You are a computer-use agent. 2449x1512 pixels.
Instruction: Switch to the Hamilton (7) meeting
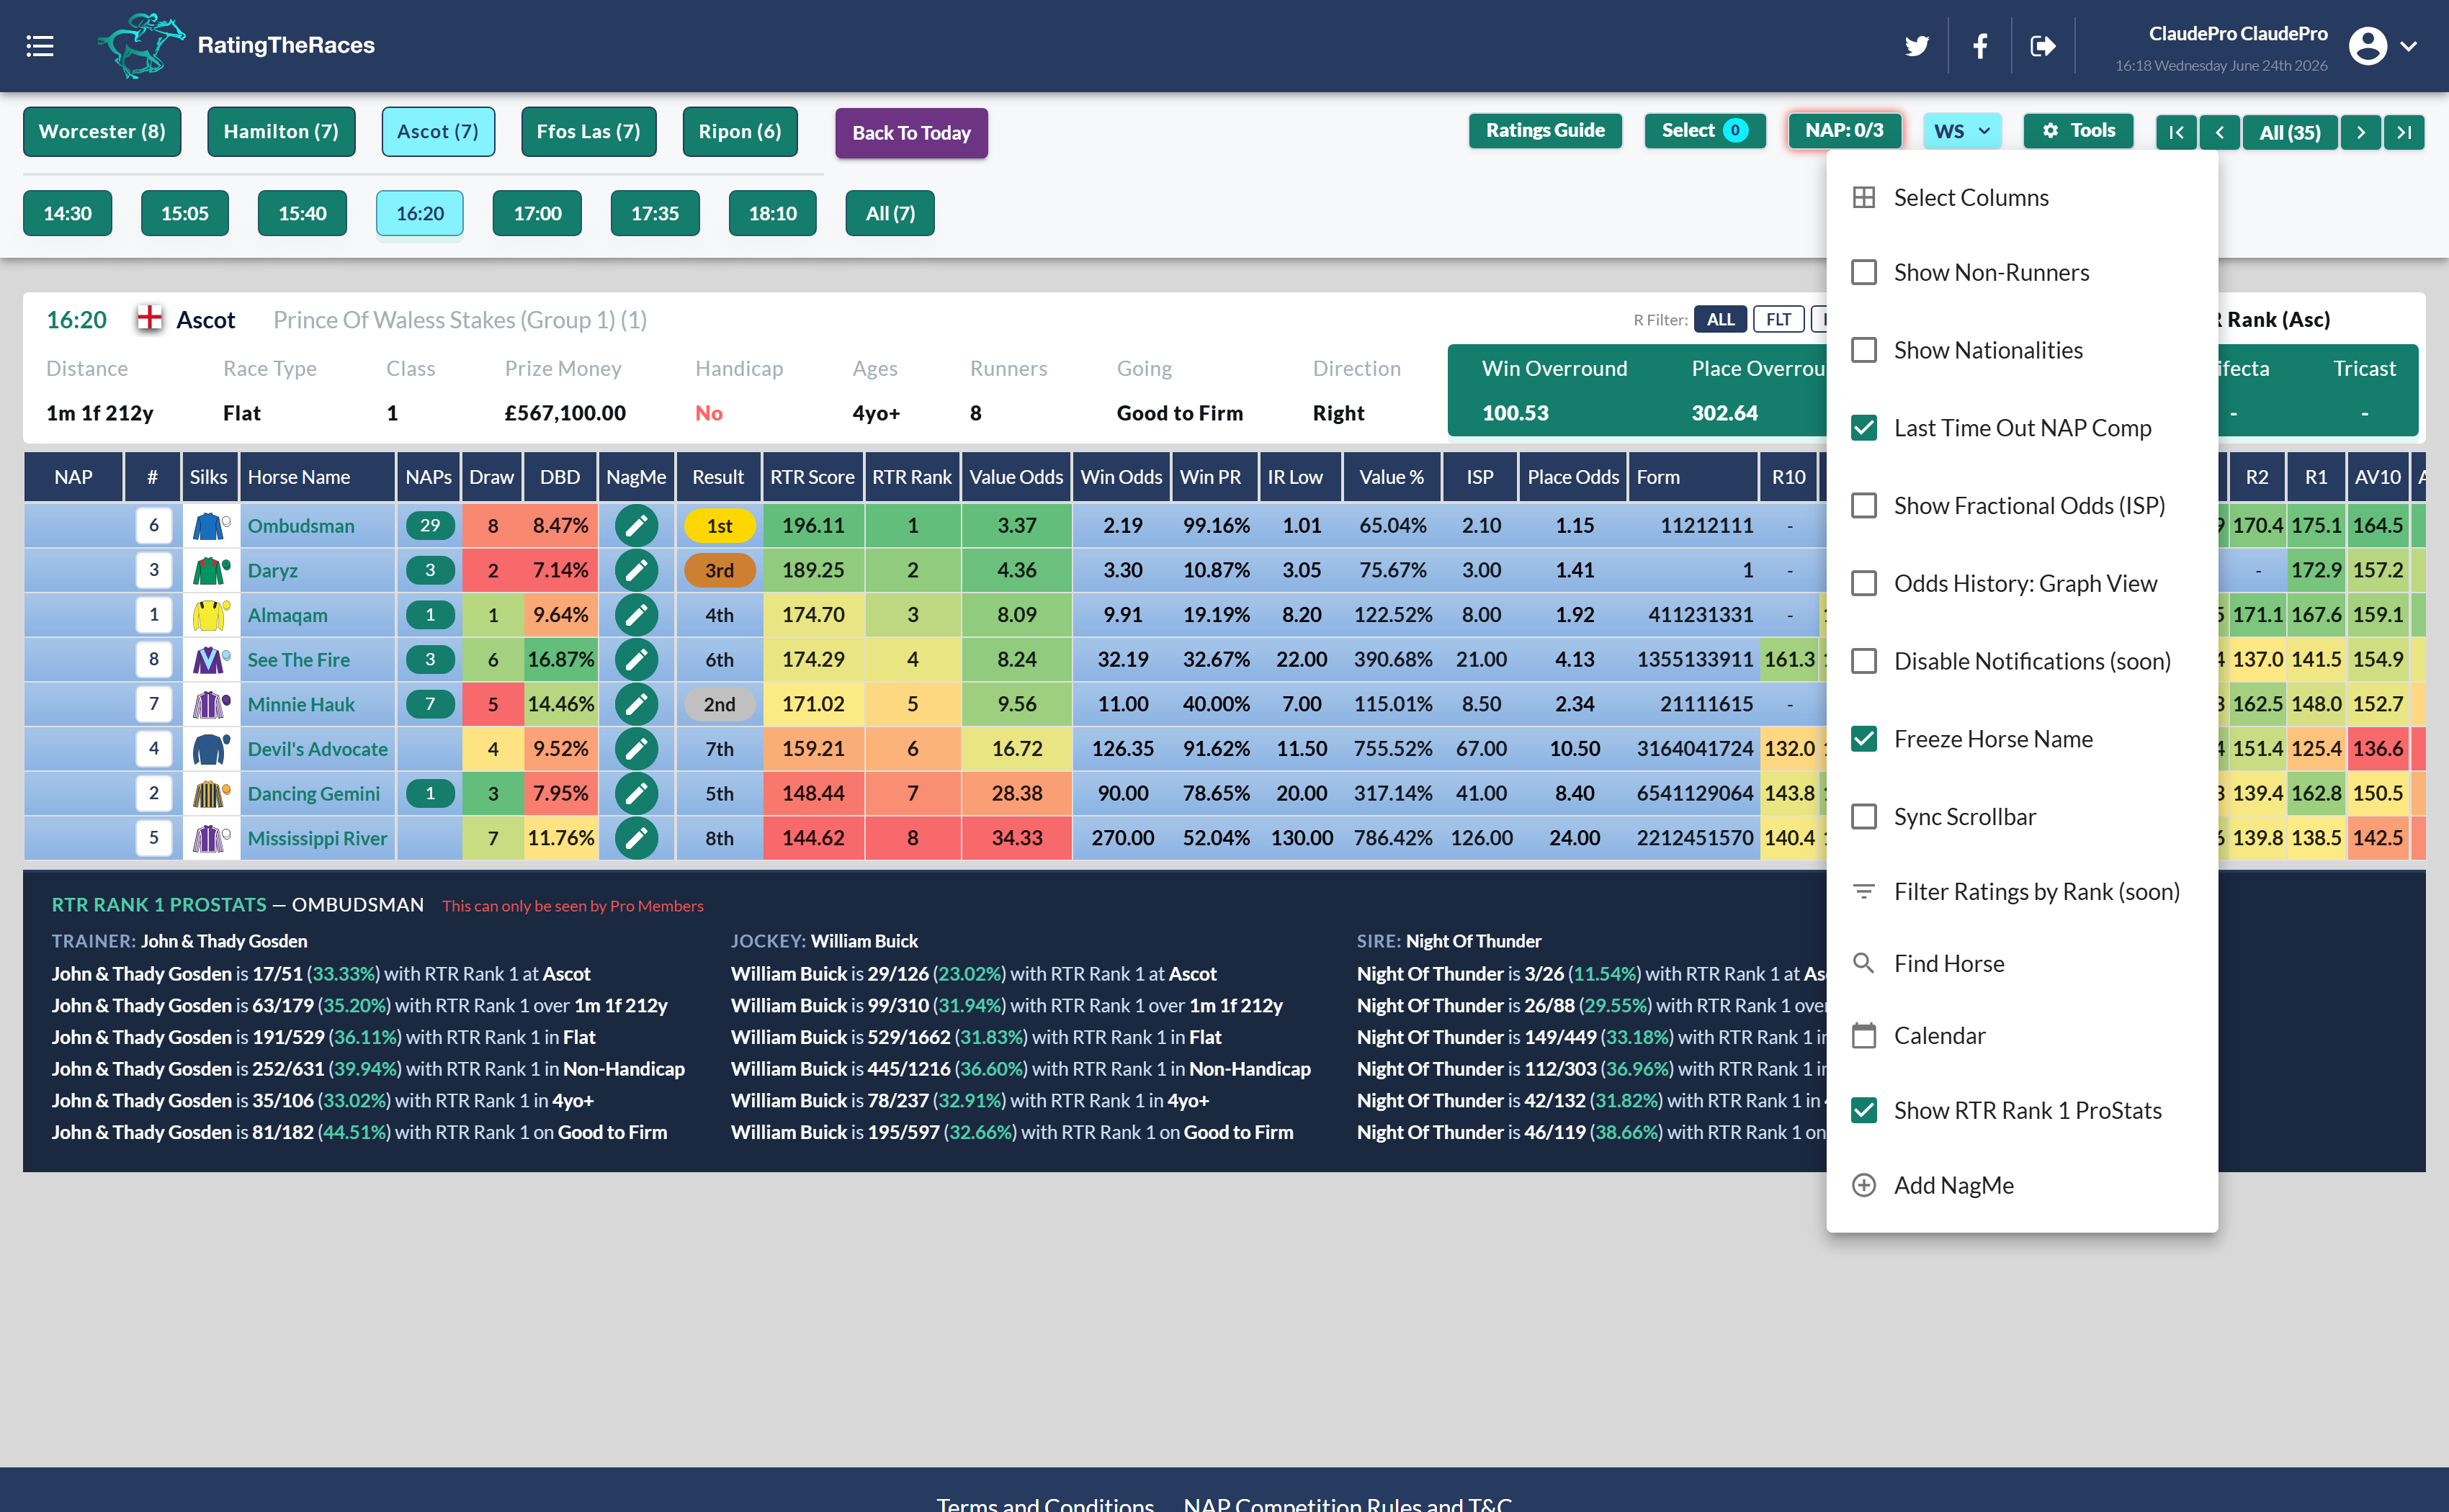[x=281, y=131]
